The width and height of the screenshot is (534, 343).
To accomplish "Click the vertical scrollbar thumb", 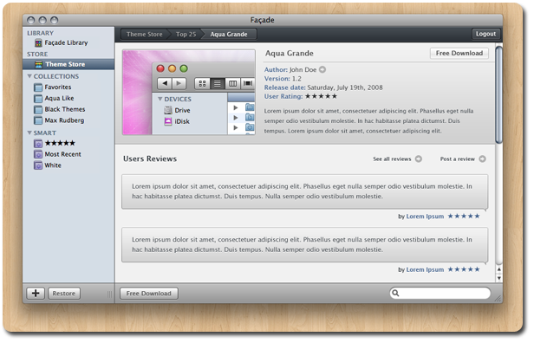I will (x=499, y=95).
